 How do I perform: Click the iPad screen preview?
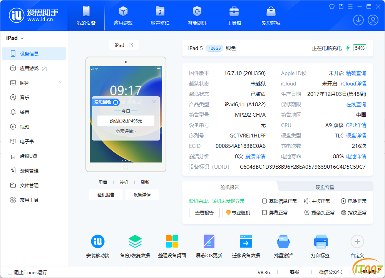coord(126,114)
